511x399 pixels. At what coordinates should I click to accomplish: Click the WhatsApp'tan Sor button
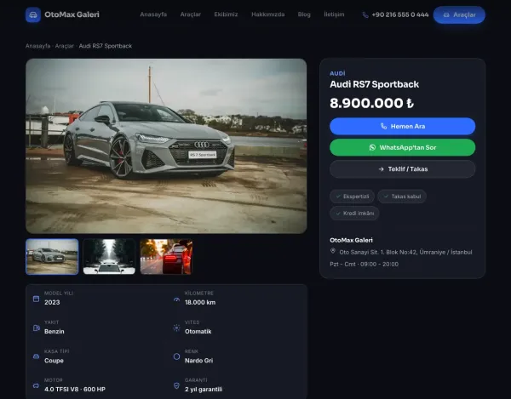click(403, 147)
